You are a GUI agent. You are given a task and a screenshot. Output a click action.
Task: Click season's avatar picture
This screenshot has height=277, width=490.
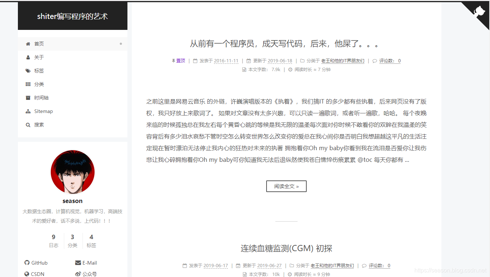pos(72,171)
